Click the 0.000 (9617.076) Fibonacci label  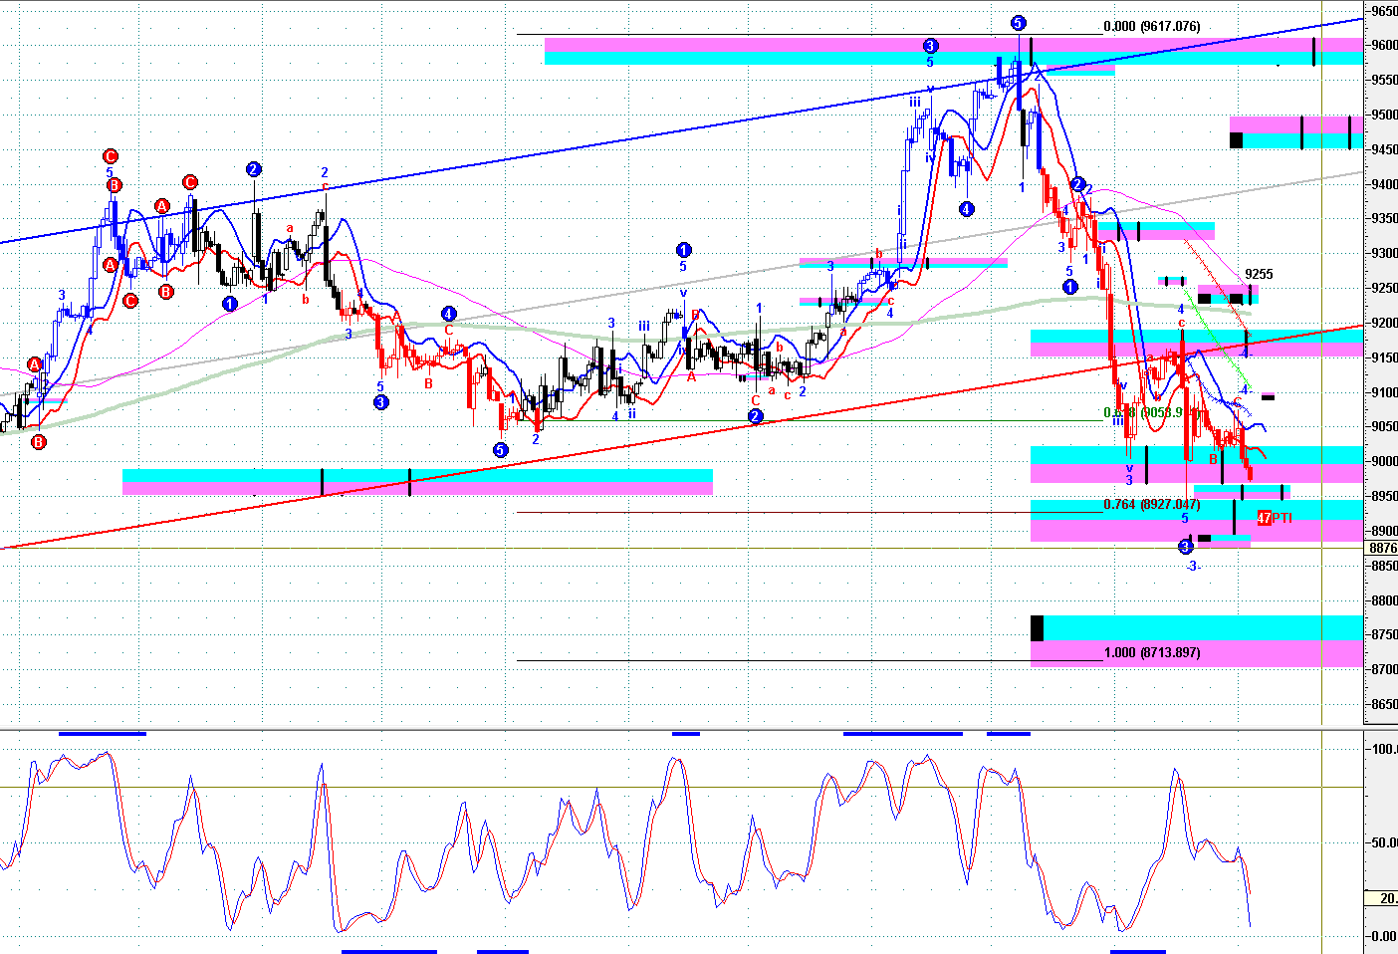point(1151,27)
